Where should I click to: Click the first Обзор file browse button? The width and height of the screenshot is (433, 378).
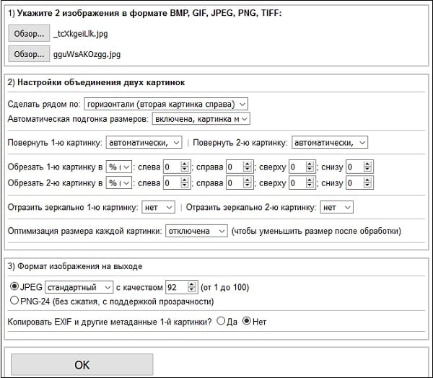(30, 33)
